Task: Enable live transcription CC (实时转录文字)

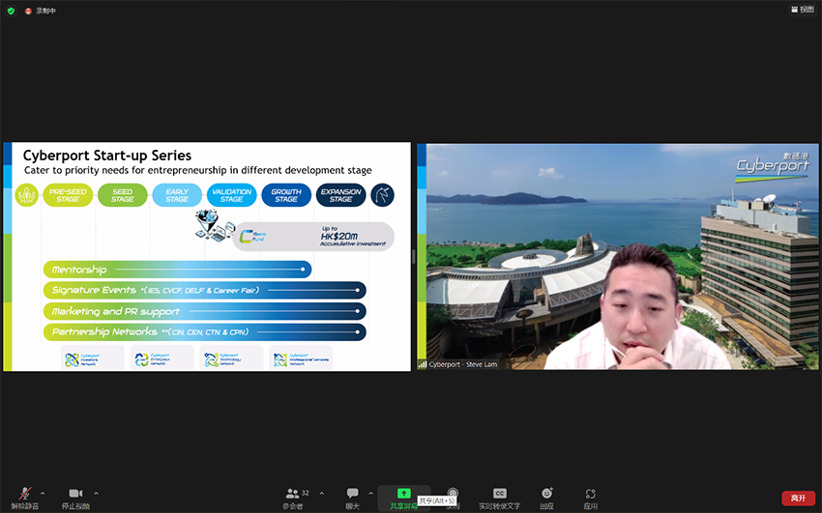Action: point(499,495)
